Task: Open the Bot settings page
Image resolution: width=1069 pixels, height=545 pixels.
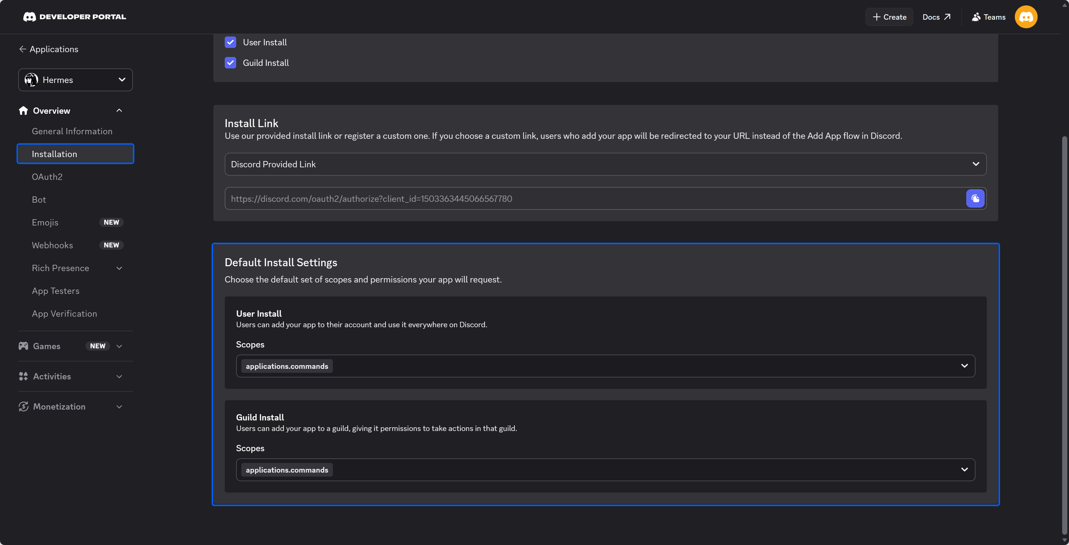Action: (39, 200)
